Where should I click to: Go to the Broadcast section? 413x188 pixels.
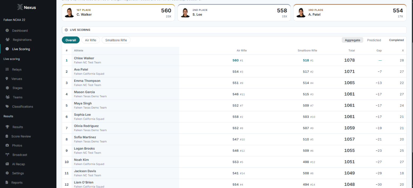pyautogui.click(x=20, y=155)
